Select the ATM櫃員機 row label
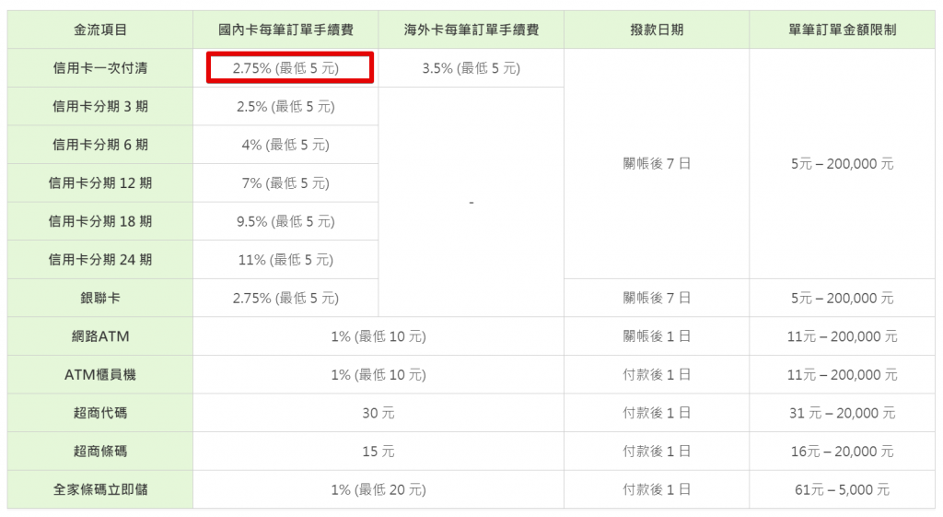 [x=99, y=374]
